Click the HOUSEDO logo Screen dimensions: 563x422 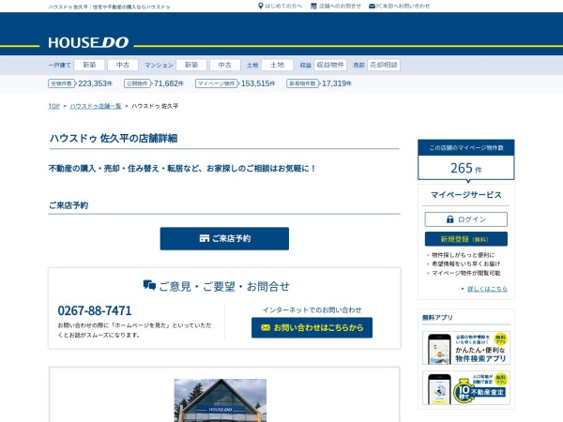(x=88, y=42)
